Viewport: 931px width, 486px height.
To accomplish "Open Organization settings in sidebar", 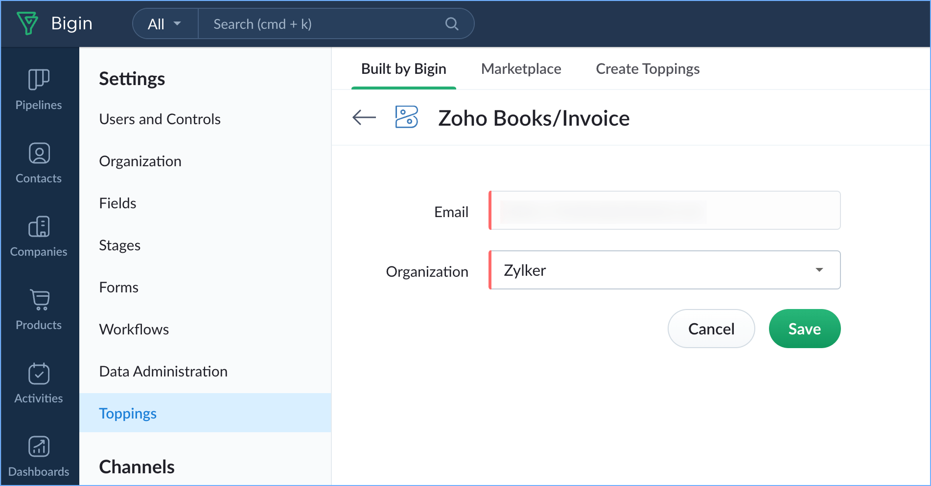I will pyautogui.click(x=140, y=161).
